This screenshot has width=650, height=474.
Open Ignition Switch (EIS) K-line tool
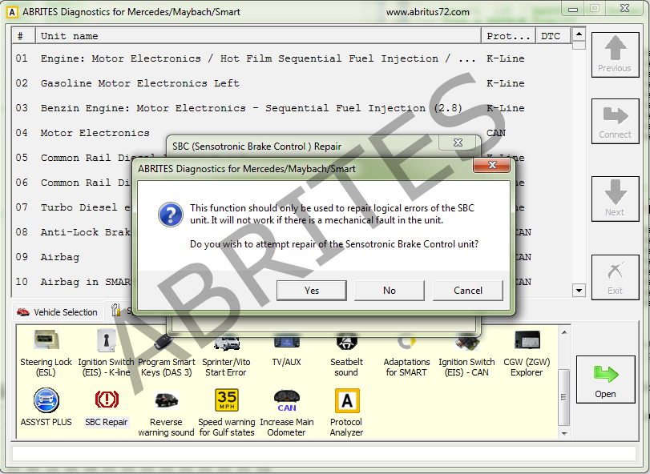pyautogui.click(x=106, y=354)
